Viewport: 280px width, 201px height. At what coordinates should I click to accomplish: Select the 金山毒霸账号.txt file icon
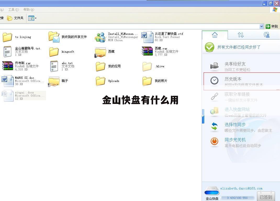tap(8, 52)
